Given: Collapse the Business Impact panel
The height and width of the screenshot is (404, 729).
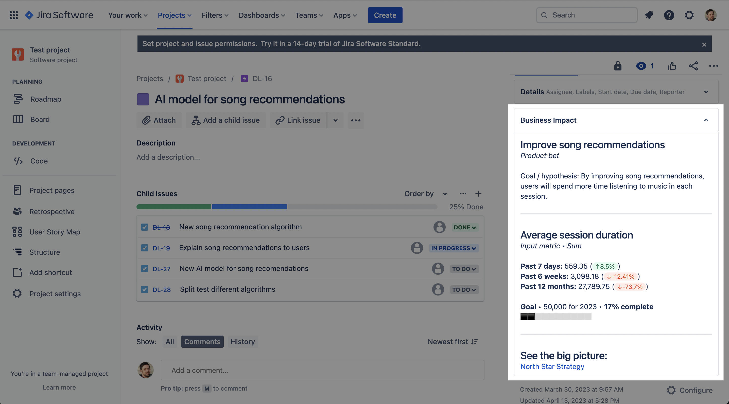Looking at the screenshot, I should [706, 120].
